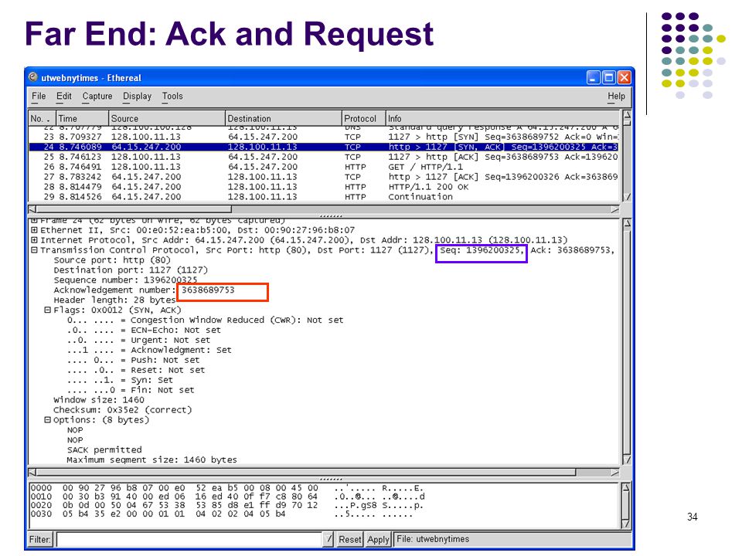Select Urgent: Not set flag line
The image size is (742, 556).
point(138,340)
